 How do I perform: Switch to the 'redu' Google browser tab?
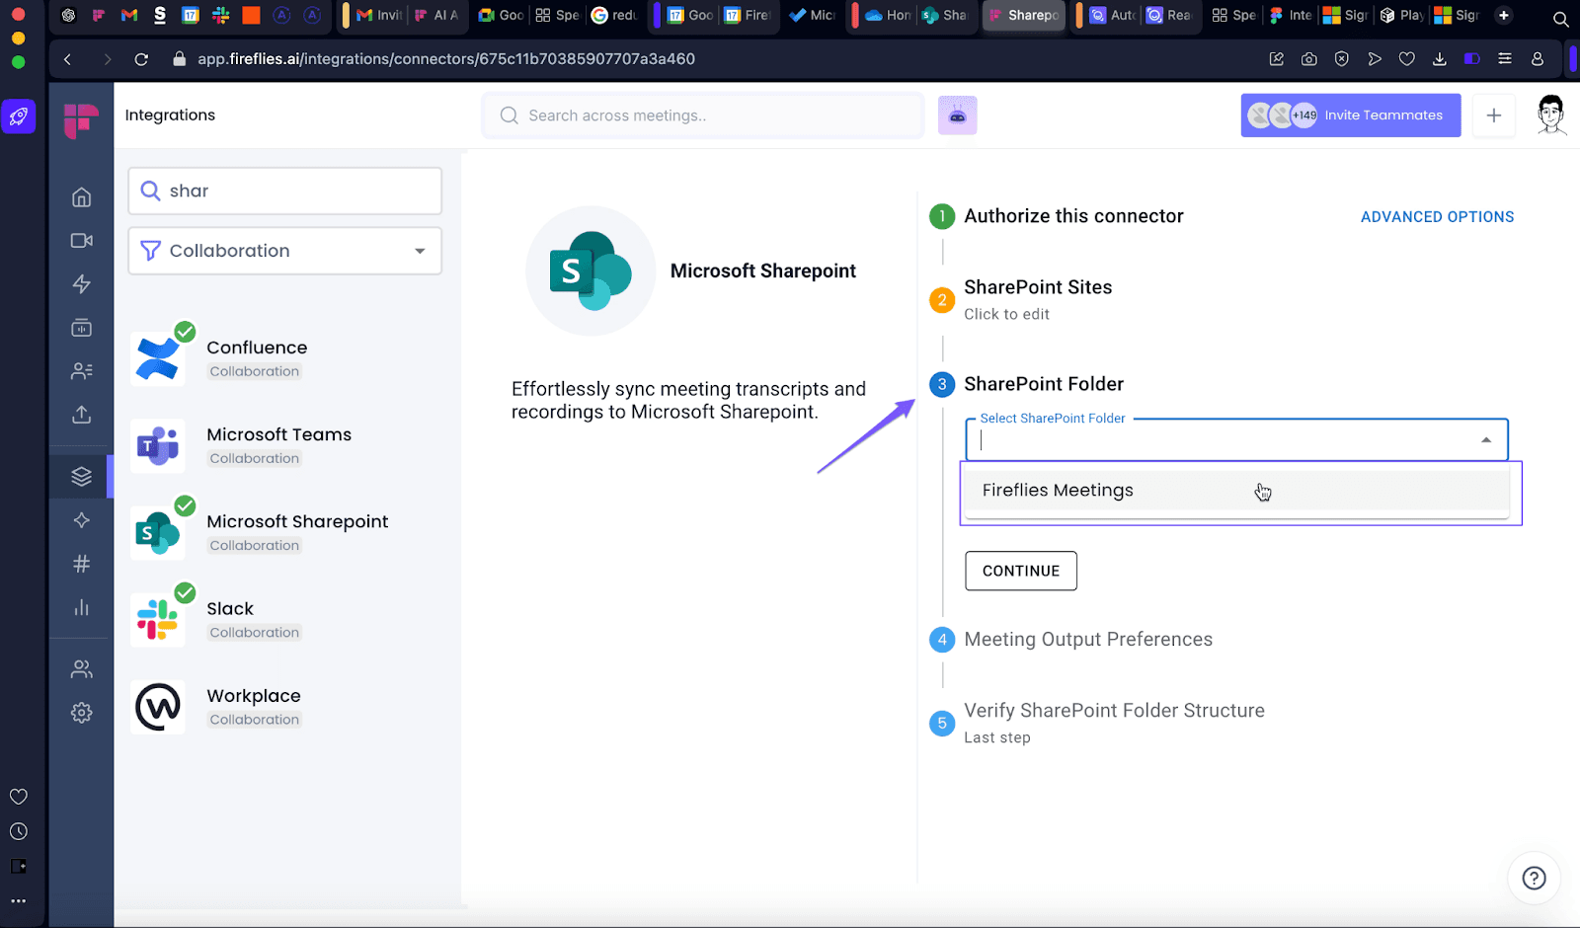(614, 16)
